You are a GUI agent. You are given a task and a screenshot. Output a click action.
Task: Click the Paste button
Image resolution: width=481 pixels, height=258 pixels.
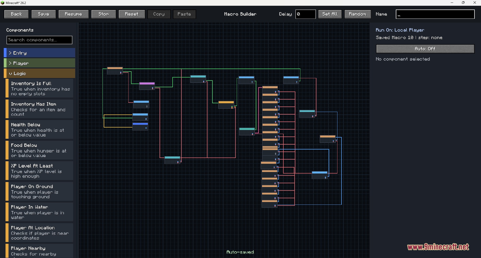[x=184, y=14]
